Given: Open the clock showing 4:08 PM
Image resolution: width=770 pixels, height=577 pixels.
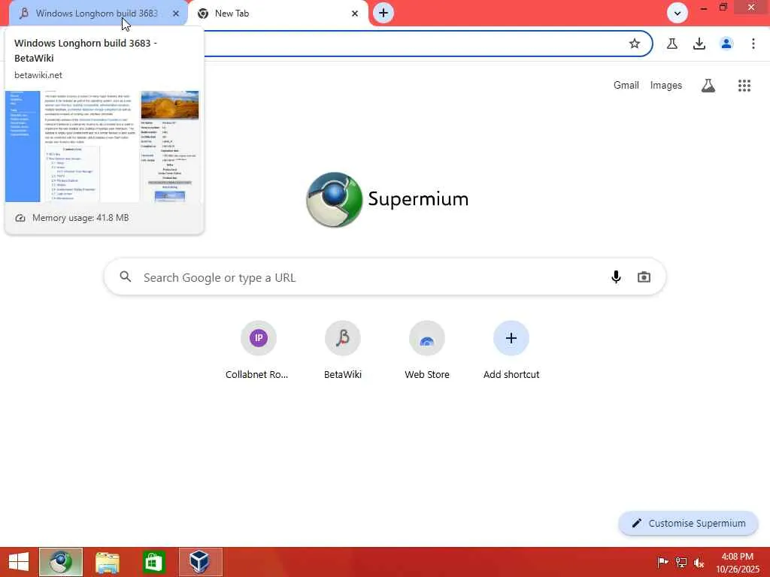Looking at the screenshot, I should point(737,562).
